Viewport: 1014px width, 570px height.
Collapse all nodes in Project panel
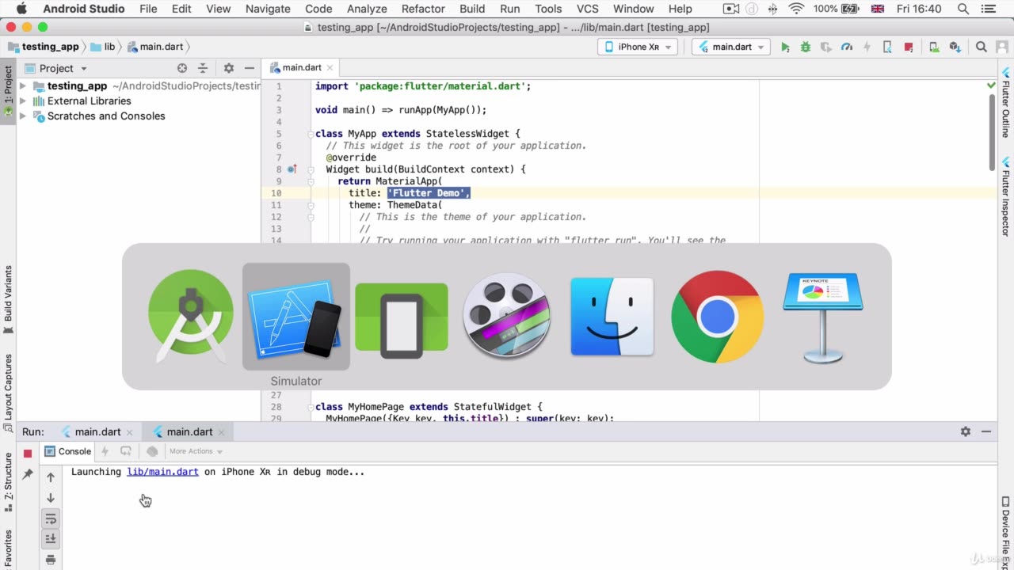point(203,68)
